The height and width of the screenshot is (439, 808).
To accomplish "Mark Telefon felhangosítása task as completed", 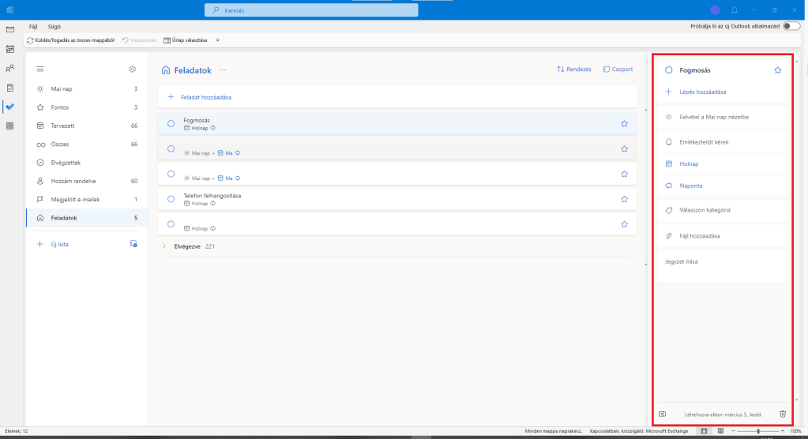I will click(x=171, y=198).
